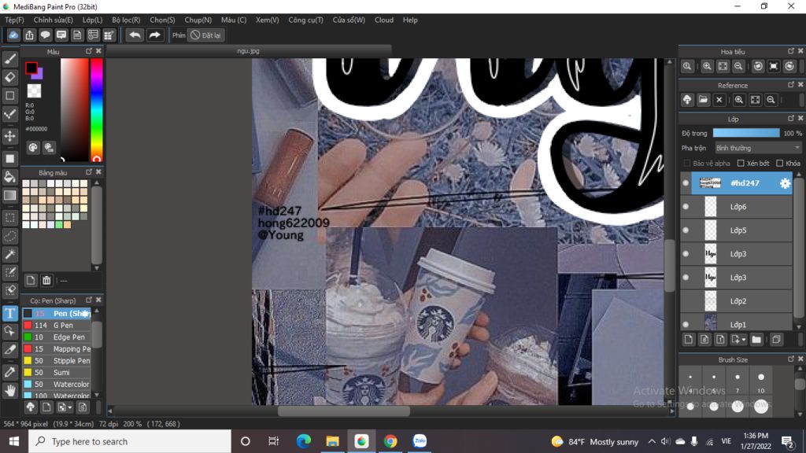
Task: Hide the Lớp6 layer
Action: pos(686,207)
